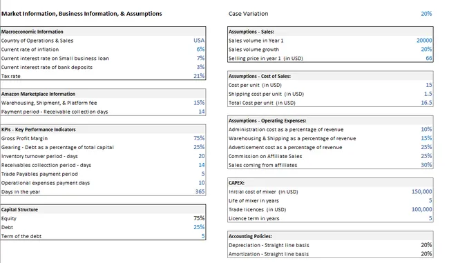Click the Licence term in years 5 cell

click(x=430, y=218)
